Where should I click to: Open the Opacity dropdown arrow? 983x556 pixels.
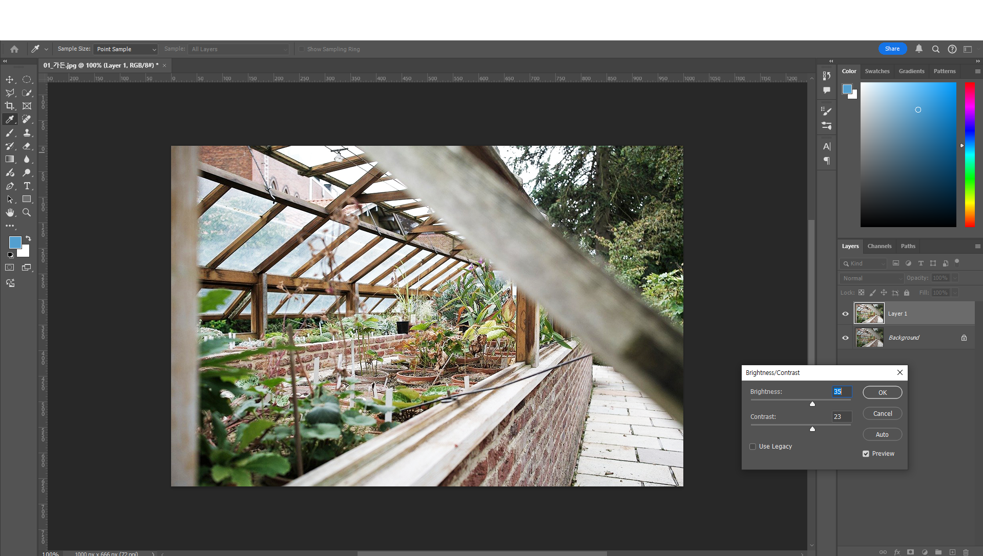click(x=955, y=278)
